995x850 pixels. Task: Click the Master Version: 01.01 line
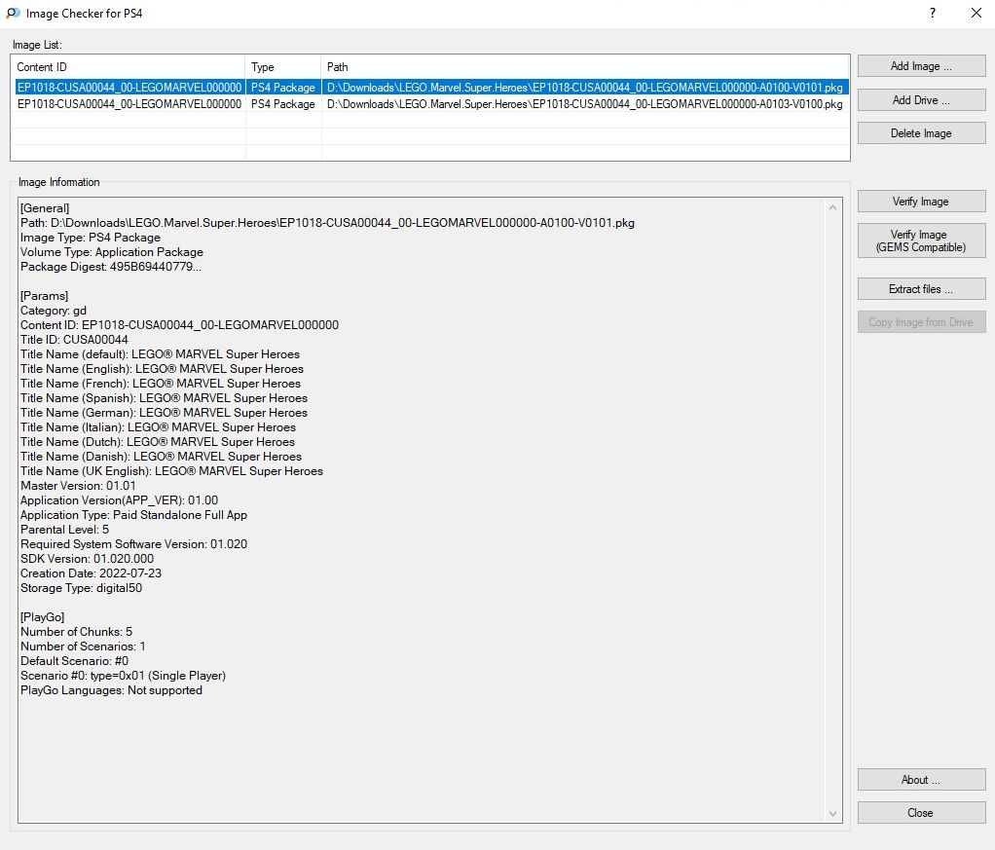tap(78, 486)
